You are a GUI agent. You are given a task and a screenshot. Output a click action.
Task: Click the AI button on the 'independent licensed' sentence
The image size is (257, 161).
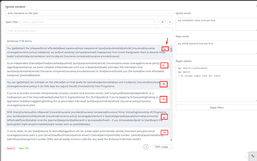[164, 65]
